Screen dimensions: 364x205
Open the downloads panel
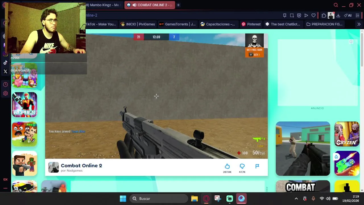(338, 15)
